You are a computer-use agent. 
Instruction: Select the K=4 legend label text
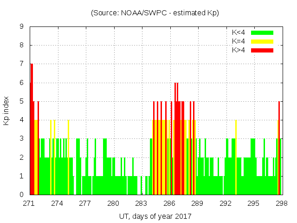click(239, 41)
